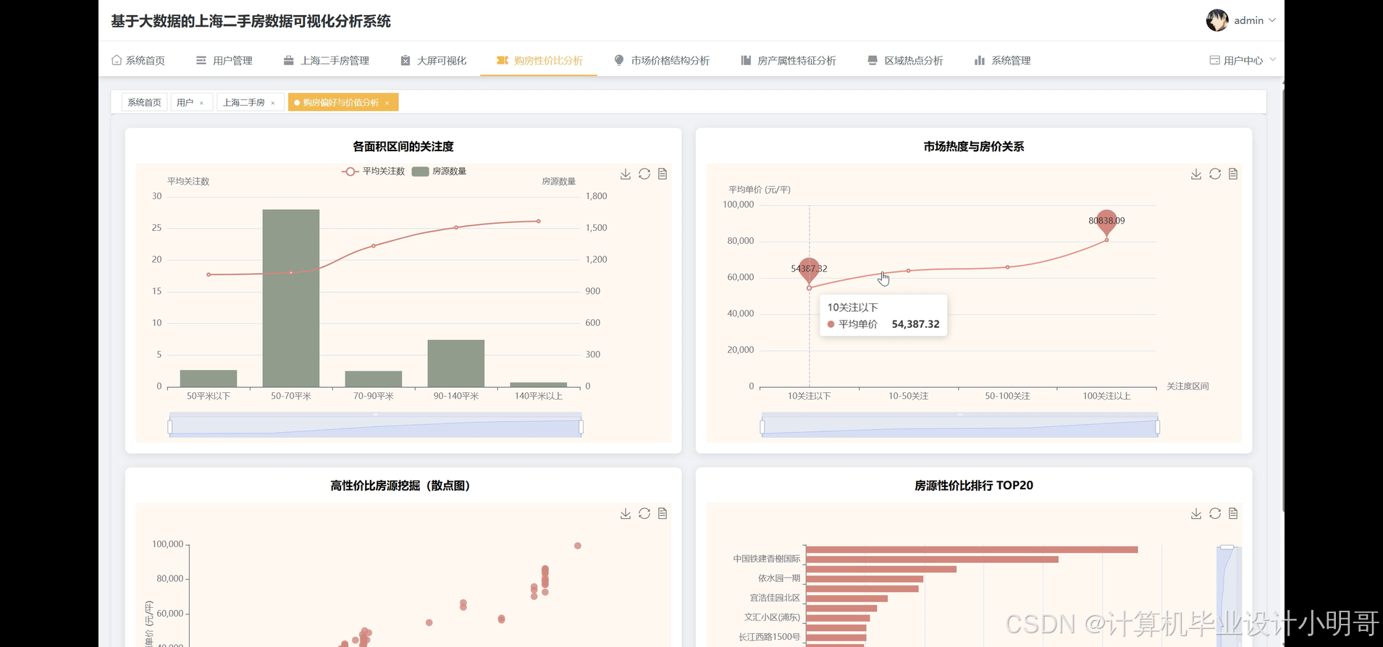
Task: Click the 54387.32 marker pin
Action: tap(809, 270)
